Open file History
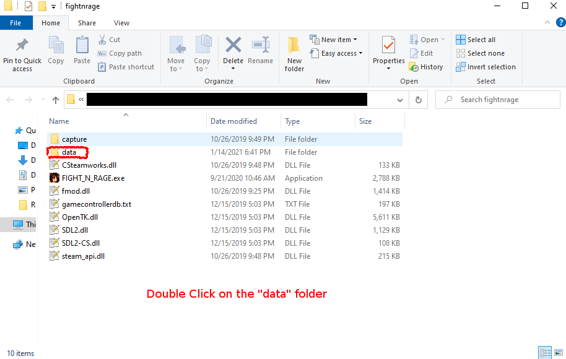This screenshot has height=359, width=566. click(x=426, y=67)
